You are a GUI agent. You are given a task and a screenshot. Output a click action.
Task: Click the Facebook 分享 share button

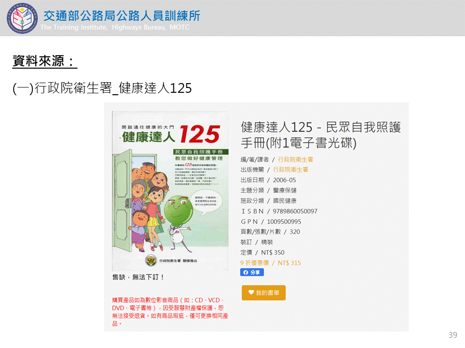click(252, 272)
